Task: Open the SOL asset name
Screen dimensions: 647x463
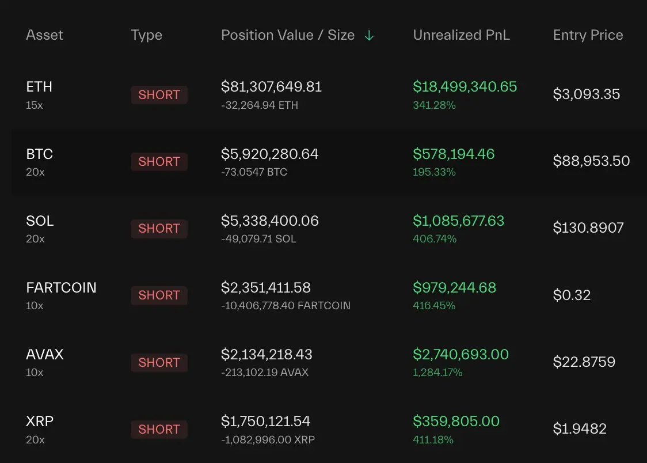Action: coord(40,221)
